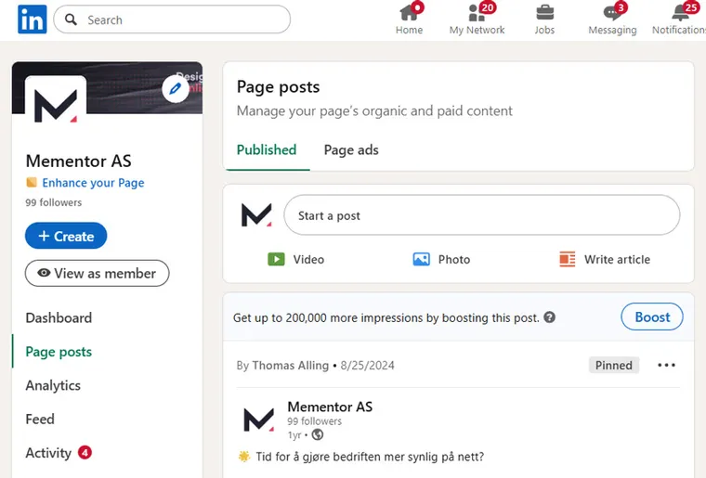This screenshot has height=478, width=706.
Task: Click the Start a post field
Action: click(482, 215)
